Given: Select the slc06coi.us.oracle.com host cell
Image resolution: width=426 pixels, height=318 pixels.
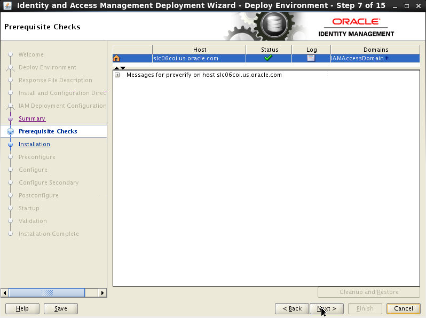Looking at the screenshot, I should point(199,58).
